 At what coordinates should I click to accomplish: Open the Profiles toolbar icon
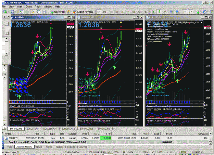[12, 12]
